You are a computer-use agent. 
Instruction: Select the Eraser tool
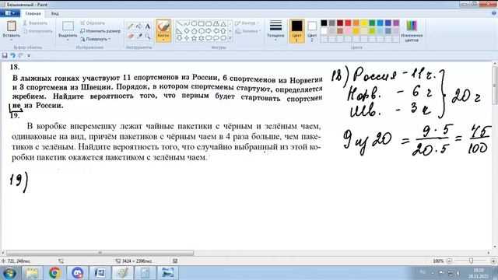(x=130, y=37)
